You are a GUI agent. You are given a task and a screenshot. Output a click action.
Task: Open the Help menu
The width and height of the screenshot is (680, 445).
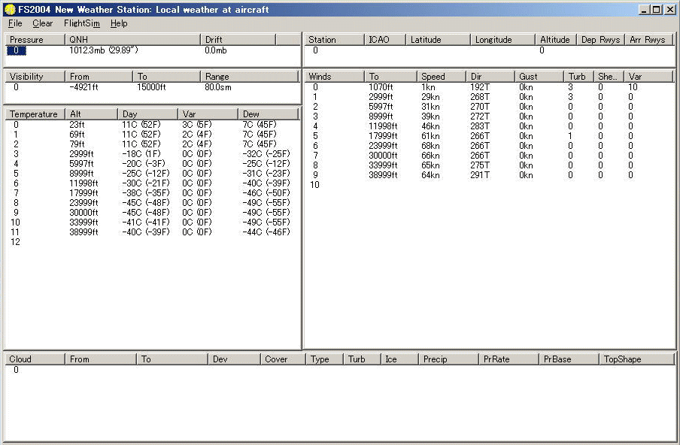119,23
